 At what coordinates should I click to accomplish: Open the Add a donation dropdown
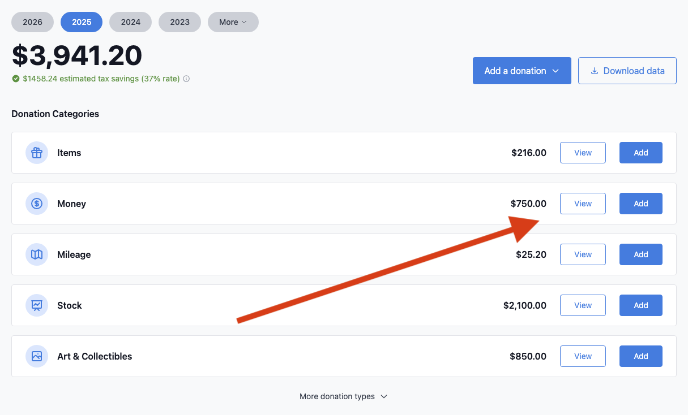pos(522,71)
